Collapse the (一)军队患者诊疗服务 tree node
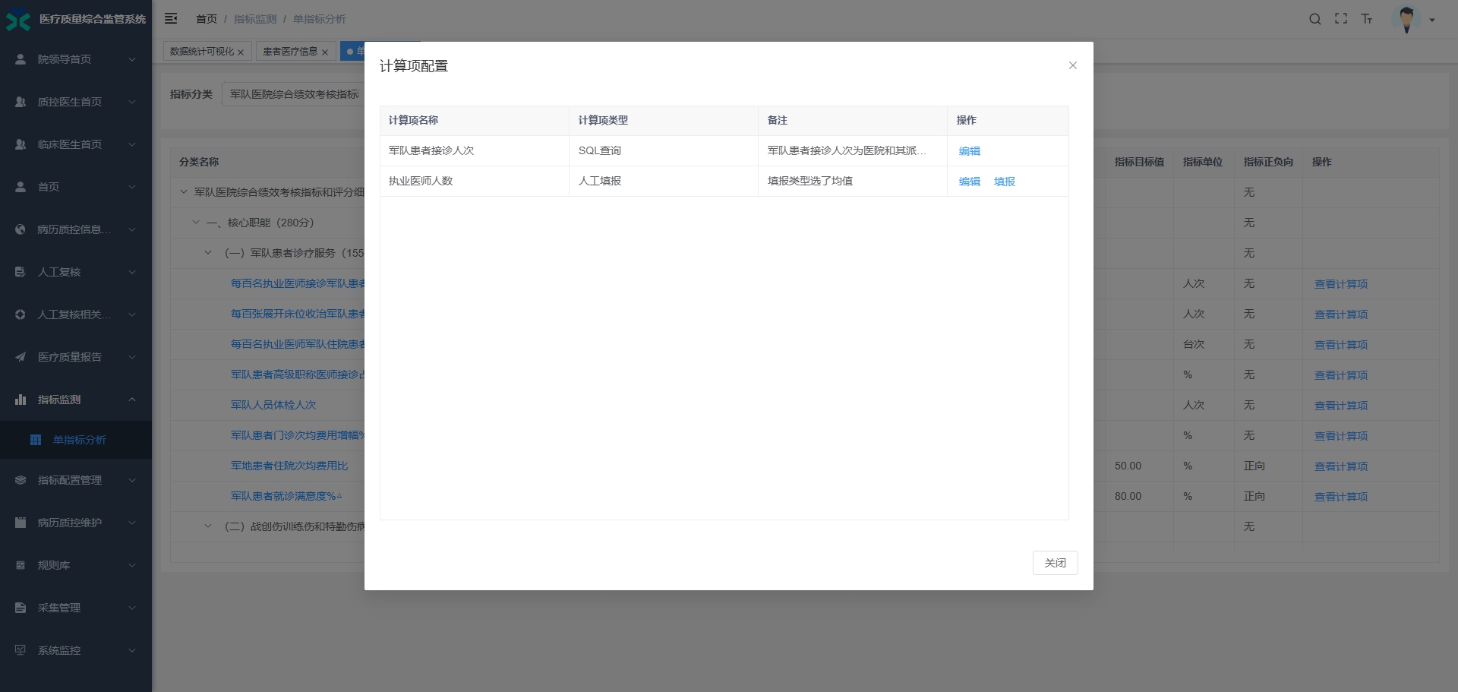 click(207, 253)
